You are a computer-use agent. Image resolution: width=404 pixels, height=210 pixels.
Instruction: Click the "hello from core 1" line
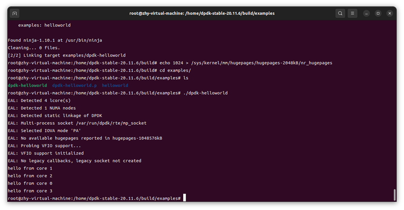coord(30,168)
